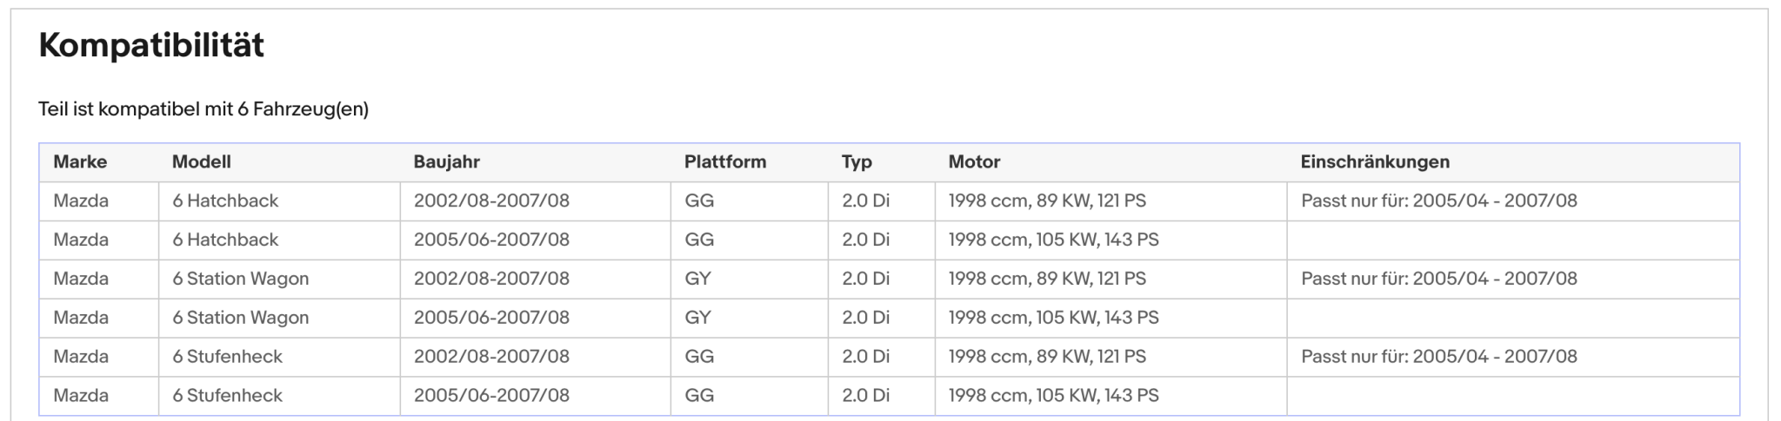This screenshot has height=421, width=1781.
Task: Click the Plattform column header
Action: 725,161
